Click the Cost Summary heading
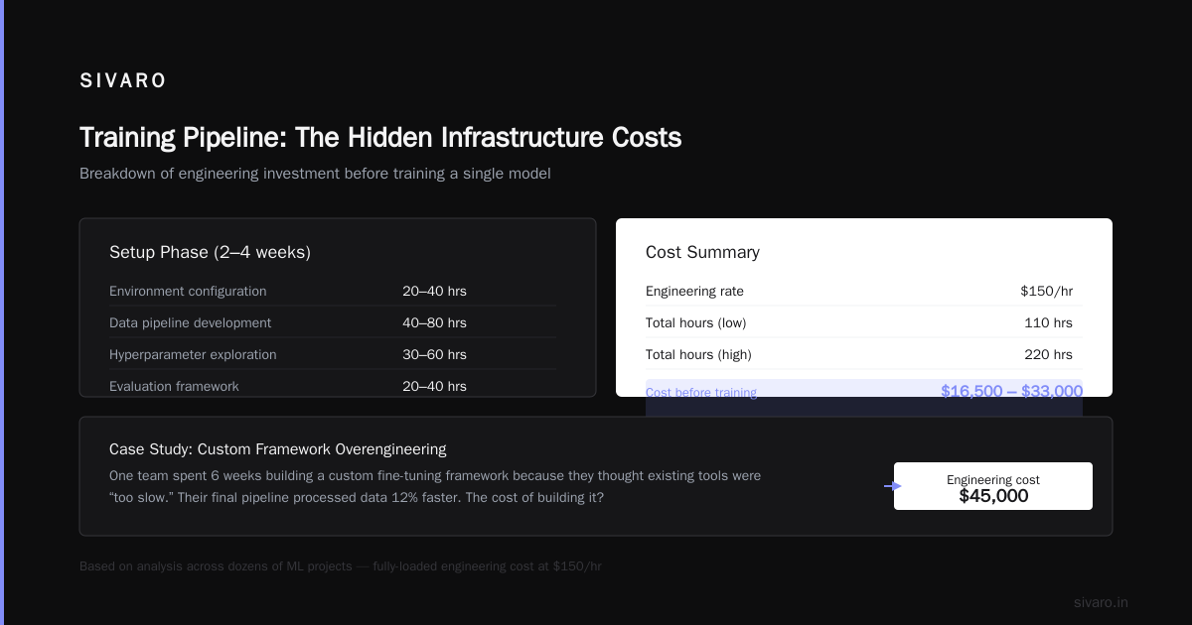1192x625 pixels. coord(702,252)
